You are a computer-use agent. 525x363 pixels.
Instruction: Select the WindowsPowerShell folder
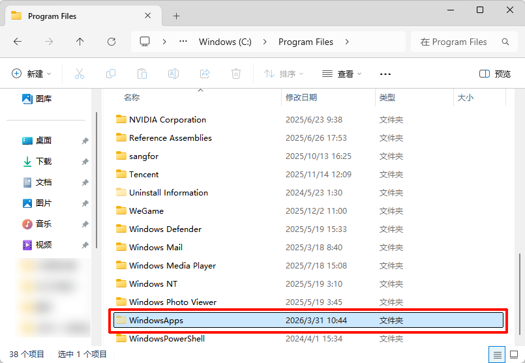(x=308, y=338)
